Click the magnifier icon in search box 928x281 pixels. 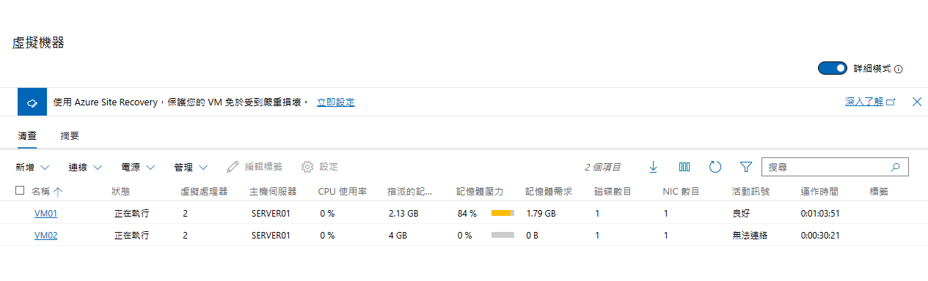pos(895,167)
